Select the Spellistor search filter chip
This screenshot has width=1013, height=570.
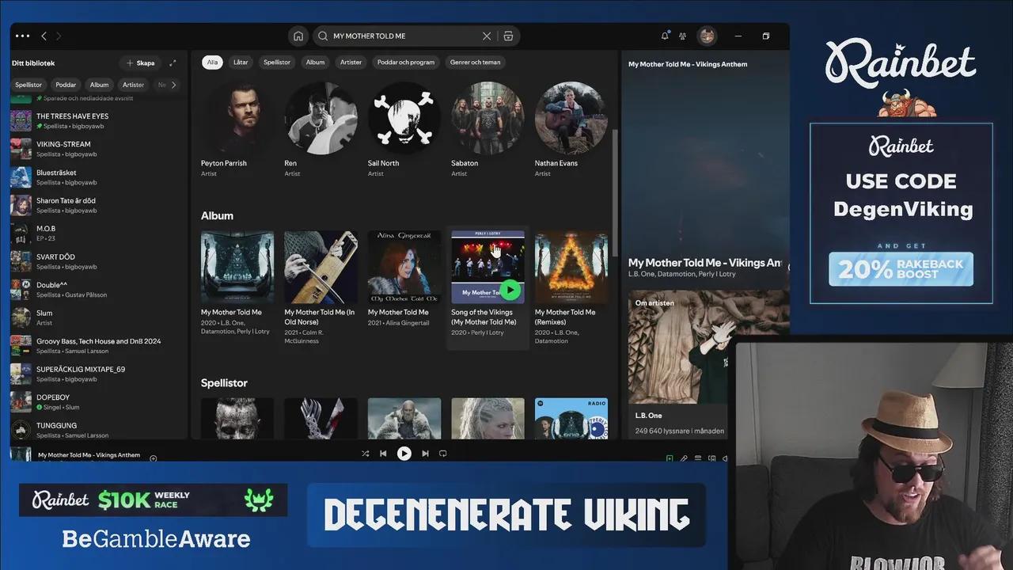pyautogui.click(x=277, y=62)
